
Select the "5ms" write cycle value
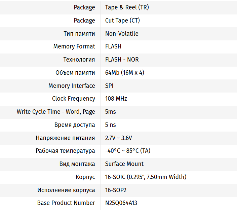(111, 112)
